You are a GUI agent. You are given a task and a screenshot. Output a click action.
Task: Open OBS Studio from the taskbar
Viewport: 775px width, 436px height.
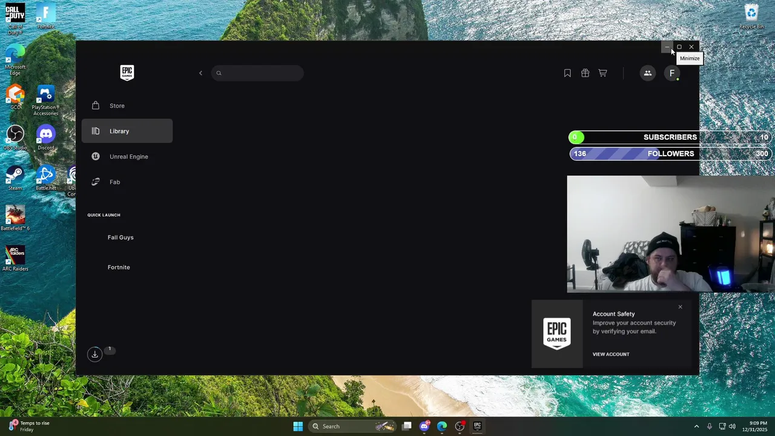[x=460, y=426]
